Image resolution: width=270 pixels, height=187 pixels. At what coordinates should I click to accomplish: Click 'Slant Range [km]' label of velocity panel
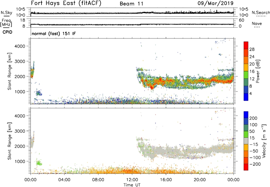9,141
